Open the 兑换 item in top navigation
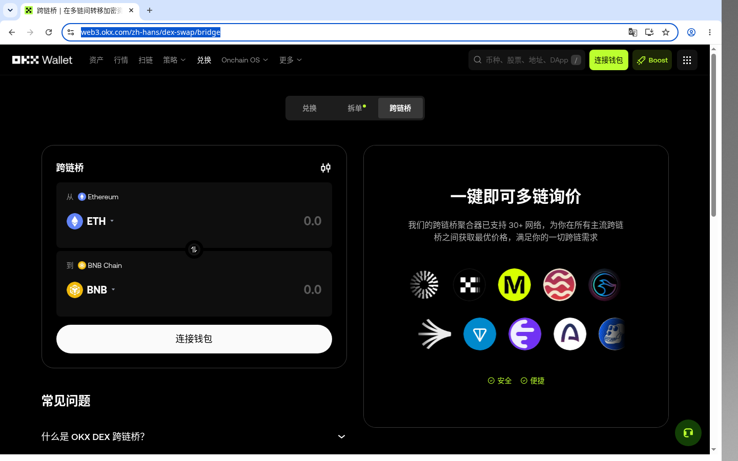This screenshot has height=461, width=738. [x=204, y=60]
